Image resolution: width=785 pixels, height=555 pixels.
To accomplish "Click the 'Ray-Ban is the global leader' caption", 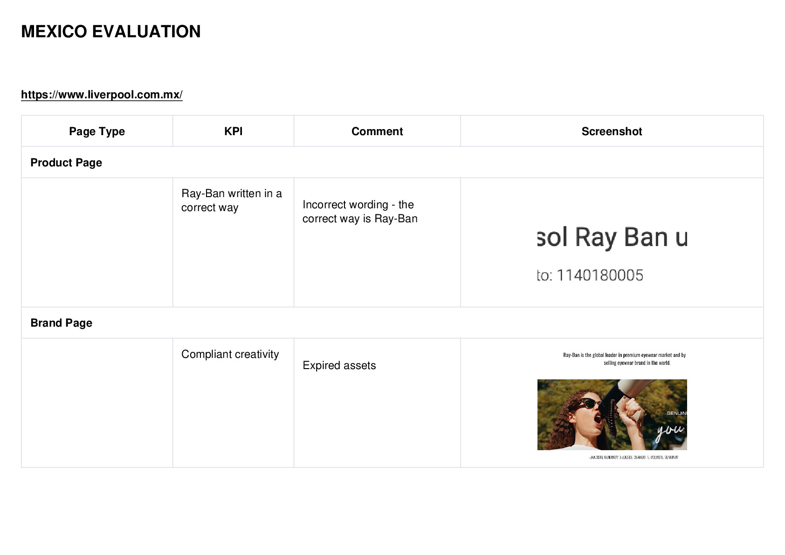I will pyautogui.click(x=625, y=359).
